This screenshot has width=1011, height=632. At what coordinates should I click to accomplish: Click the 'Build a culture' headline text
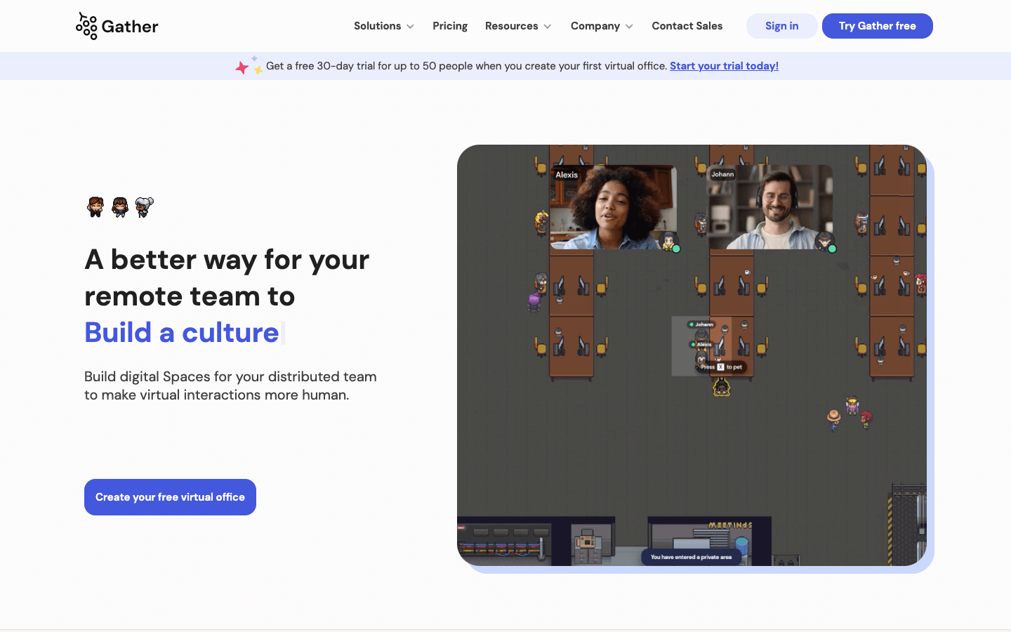(182, 332)
